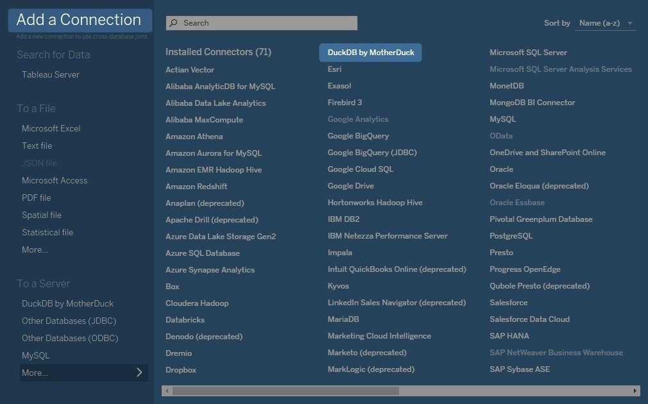This screenshot has width=648, height=404.
Task: Select Anaplan (deprecated) connector
Action: pyautogui.click(x=205, y=203)
